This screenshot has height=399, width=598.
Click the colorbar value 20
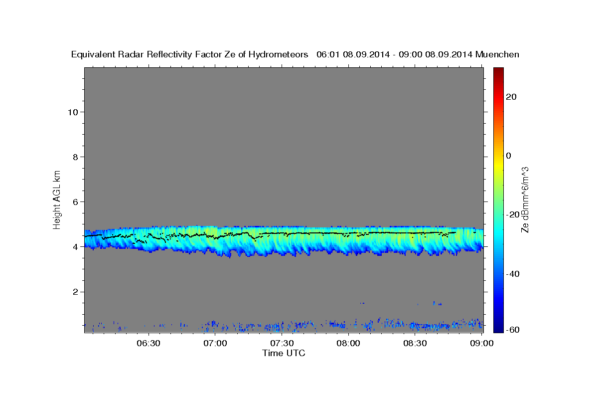[511, 97]
